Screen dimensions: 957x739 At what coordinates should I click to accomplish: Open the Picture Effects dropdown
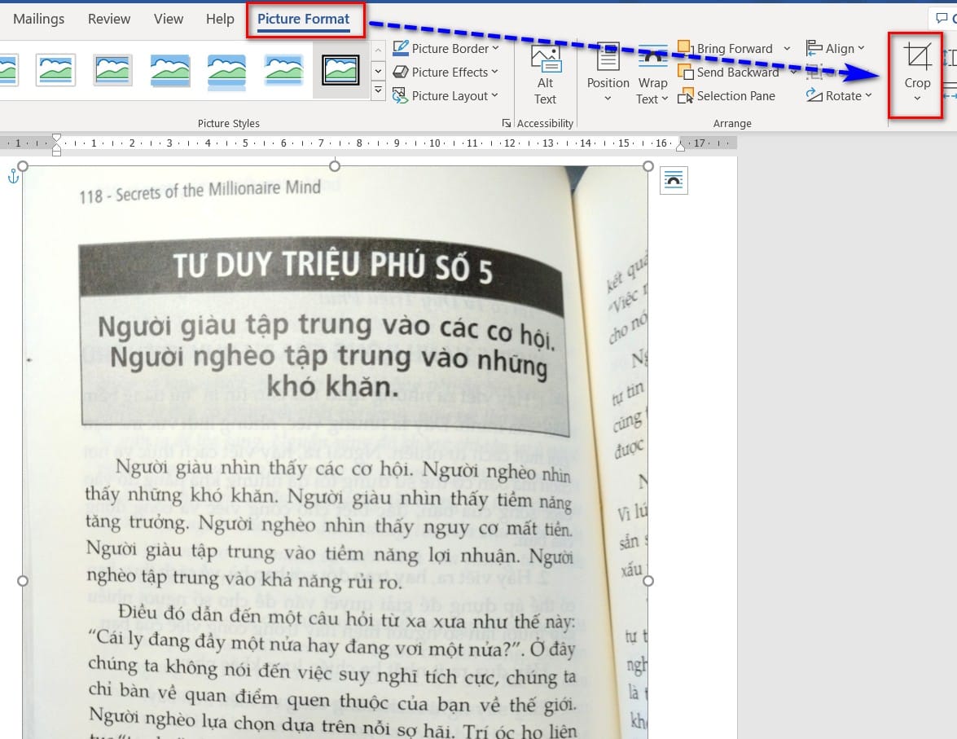point(446,72)
